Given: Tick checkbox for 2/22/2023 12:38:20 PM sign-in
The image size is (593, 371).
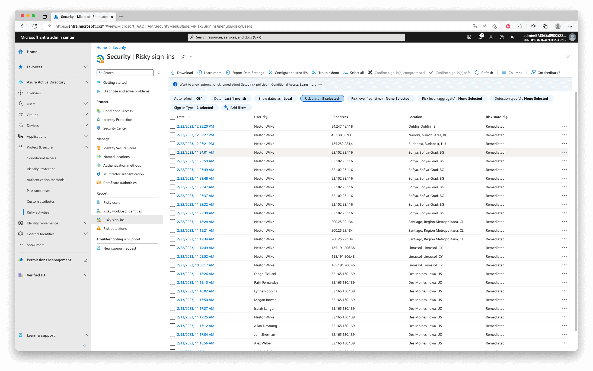Looking at the screenshot, I should click(173, 126).
